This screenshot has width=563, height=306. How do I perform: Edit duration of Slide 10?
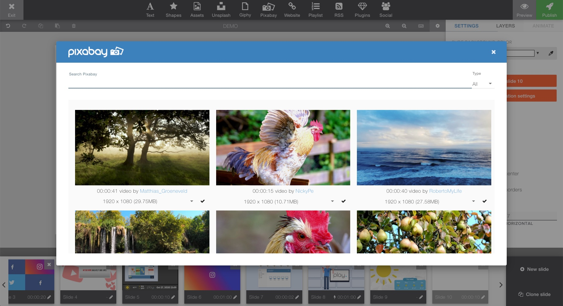(x=483, y=297)
